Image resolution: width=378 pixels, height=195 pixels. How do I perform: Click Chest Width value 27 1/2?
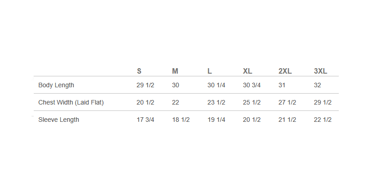coord(287,102)
